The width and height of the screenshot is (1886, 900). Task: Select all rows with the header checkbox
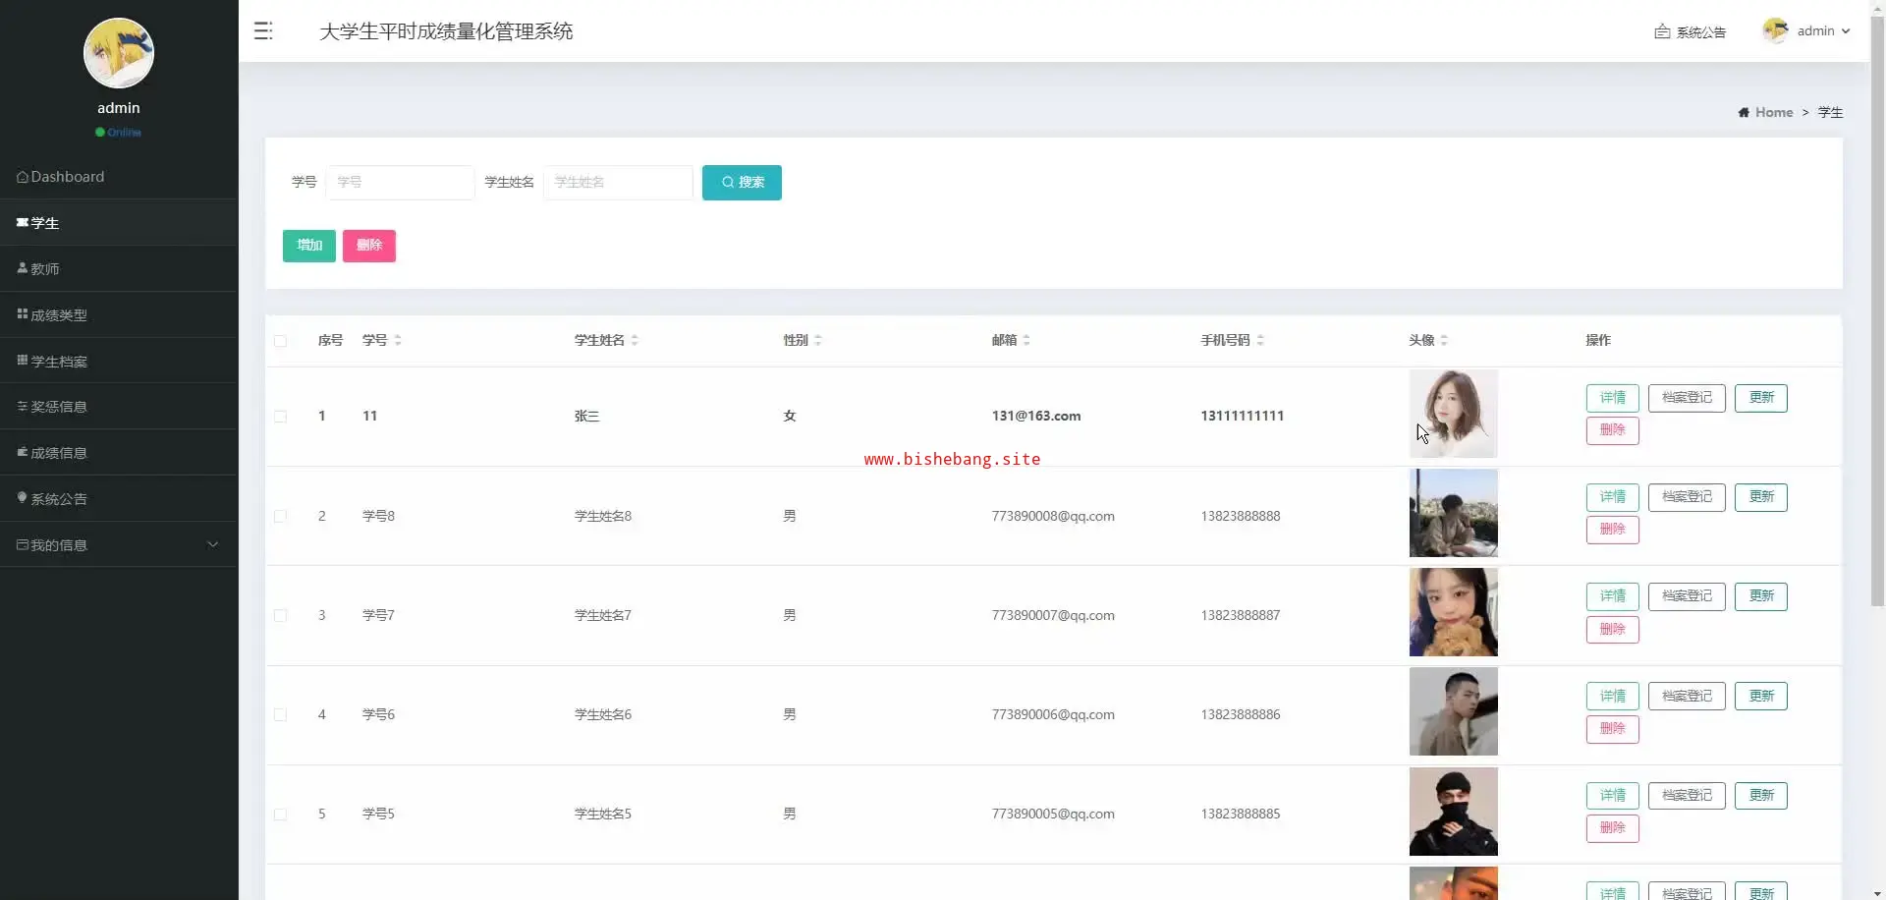pos(280,341)
